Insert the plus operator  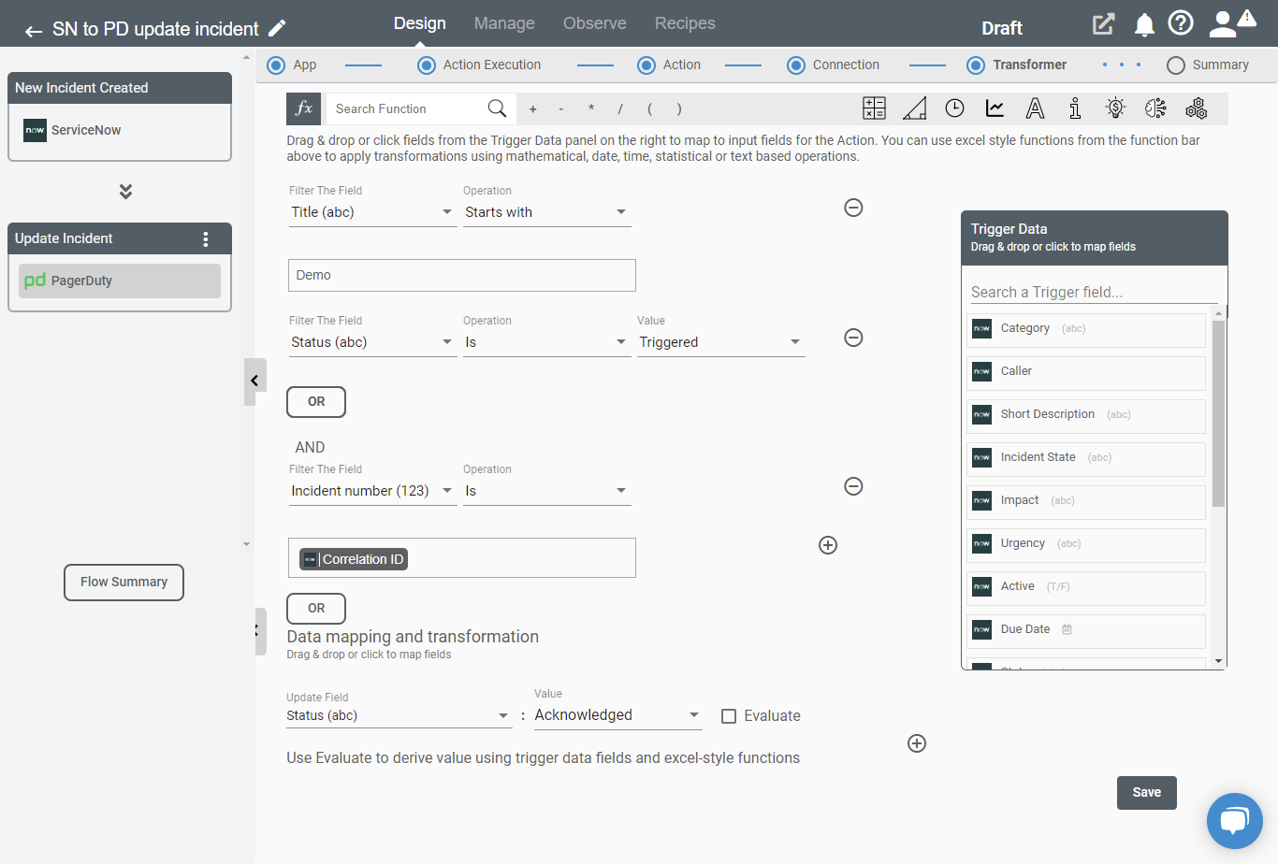tap(532, 109)
